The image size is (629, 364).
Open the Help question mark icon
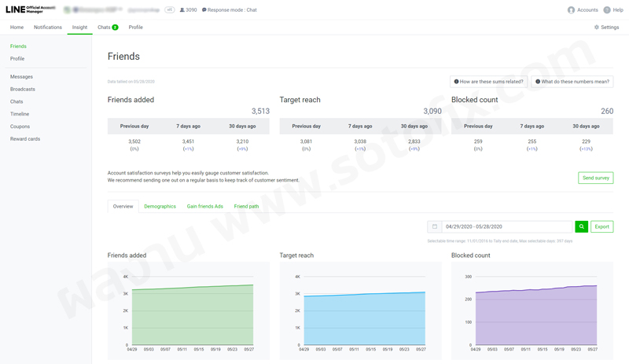click(x=607, y=10)
